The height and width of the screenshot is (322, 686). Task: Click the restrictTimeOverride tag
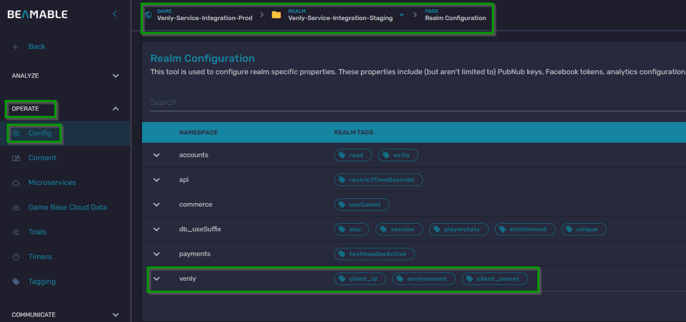point(379,180)
